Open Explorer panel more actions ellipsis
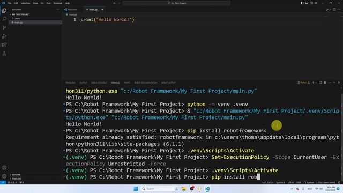Screen dimensions: 343x193 coord(58,10)
